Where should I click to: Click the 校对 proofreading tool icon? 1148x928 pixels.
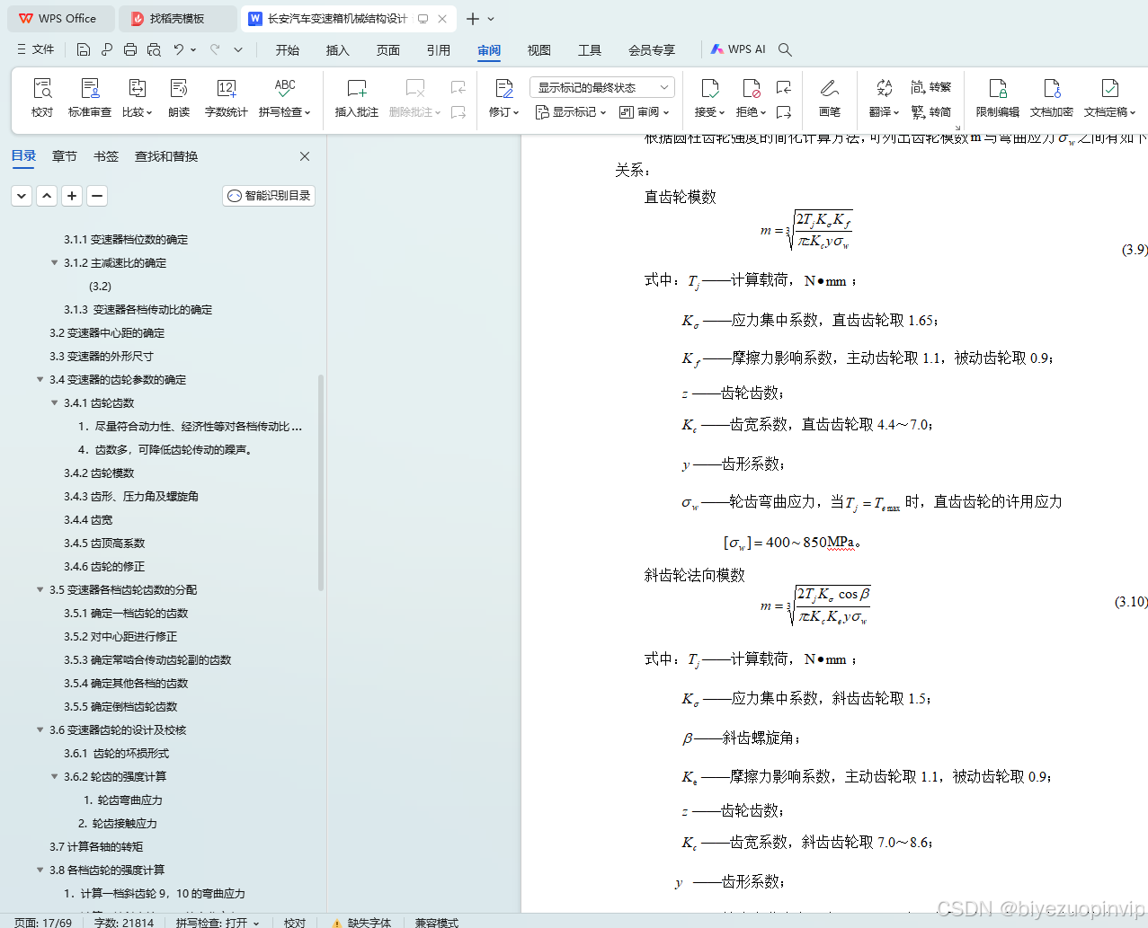[x=42, y=88]
